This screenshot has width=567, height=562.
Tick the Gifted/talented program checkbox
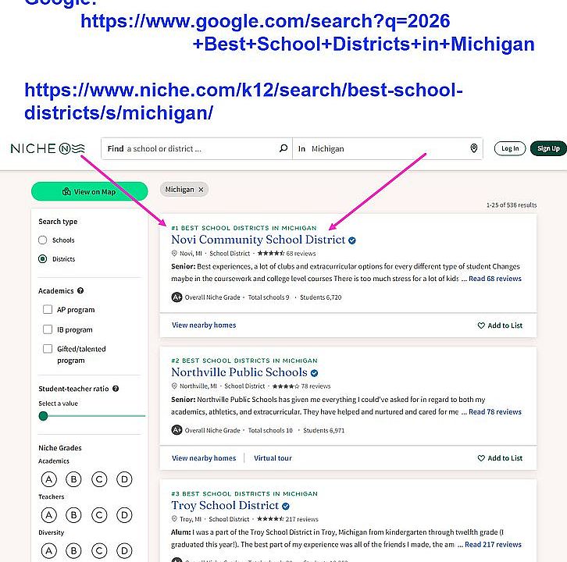48,349
